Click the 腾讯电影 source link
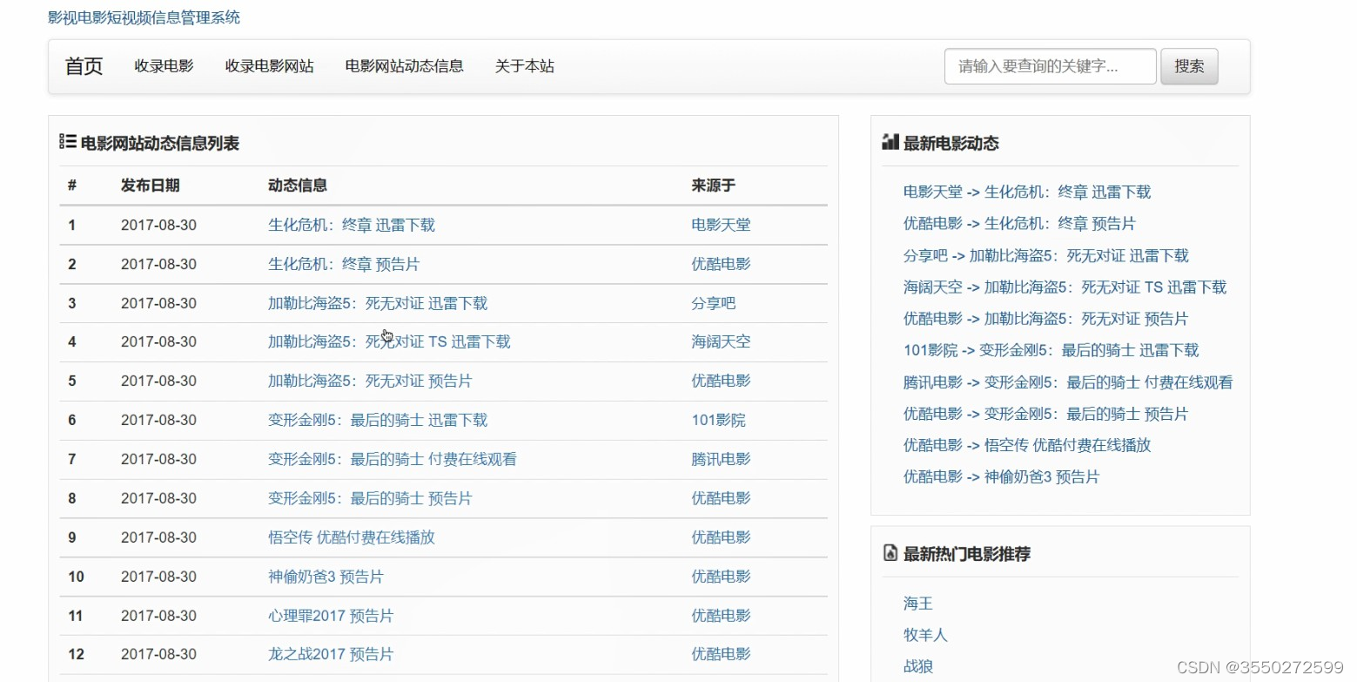1357x682 pixels. point(720,459)
